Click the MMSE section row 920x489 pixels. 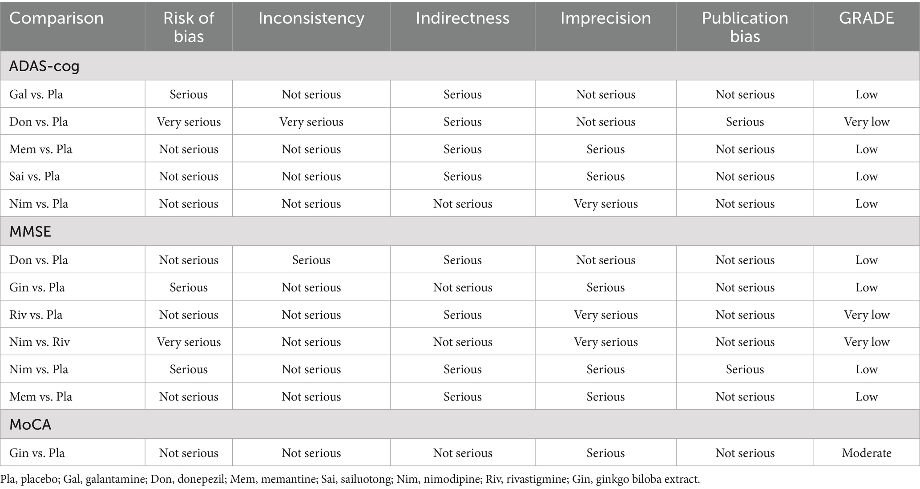click(30, 231)
